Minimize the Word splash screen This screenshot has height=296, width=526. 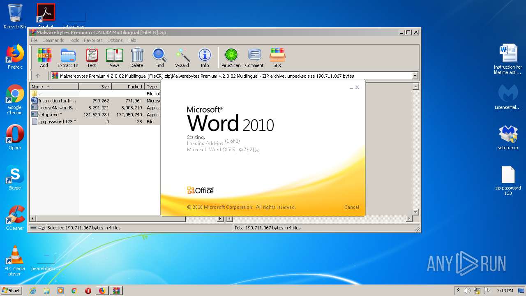click(x=351, y=87)
